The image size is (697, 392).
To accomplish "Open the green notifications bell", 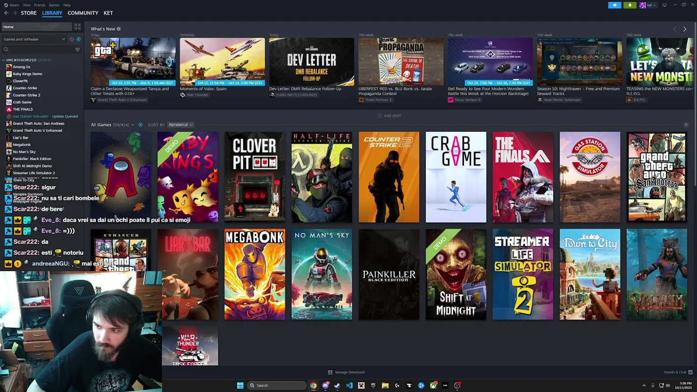I will click(x=630, y=5).
